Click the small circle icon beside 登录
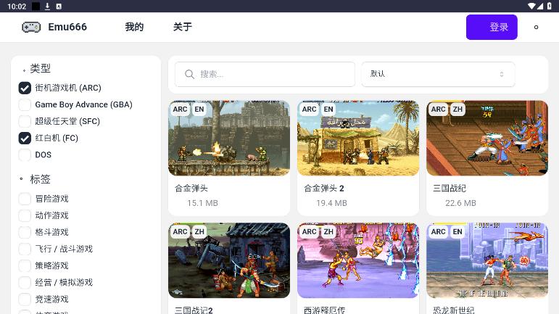 536,27
